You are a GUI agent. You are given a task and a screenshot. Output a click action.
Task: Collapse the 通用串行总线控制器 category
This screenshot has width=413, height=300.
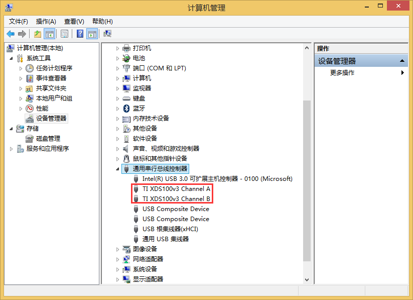[117, 169]
